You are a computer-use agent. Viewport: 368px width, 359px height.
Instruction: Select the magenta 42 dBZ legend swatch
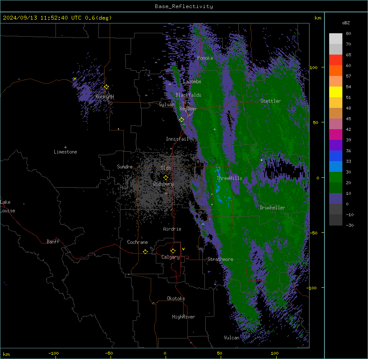pyautogui.click(x=336, y=134)
